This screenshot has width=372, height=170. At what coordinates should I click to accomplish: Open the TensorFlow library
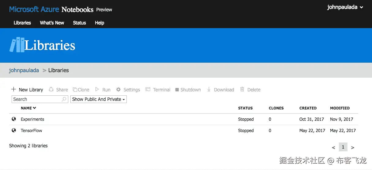32,131
